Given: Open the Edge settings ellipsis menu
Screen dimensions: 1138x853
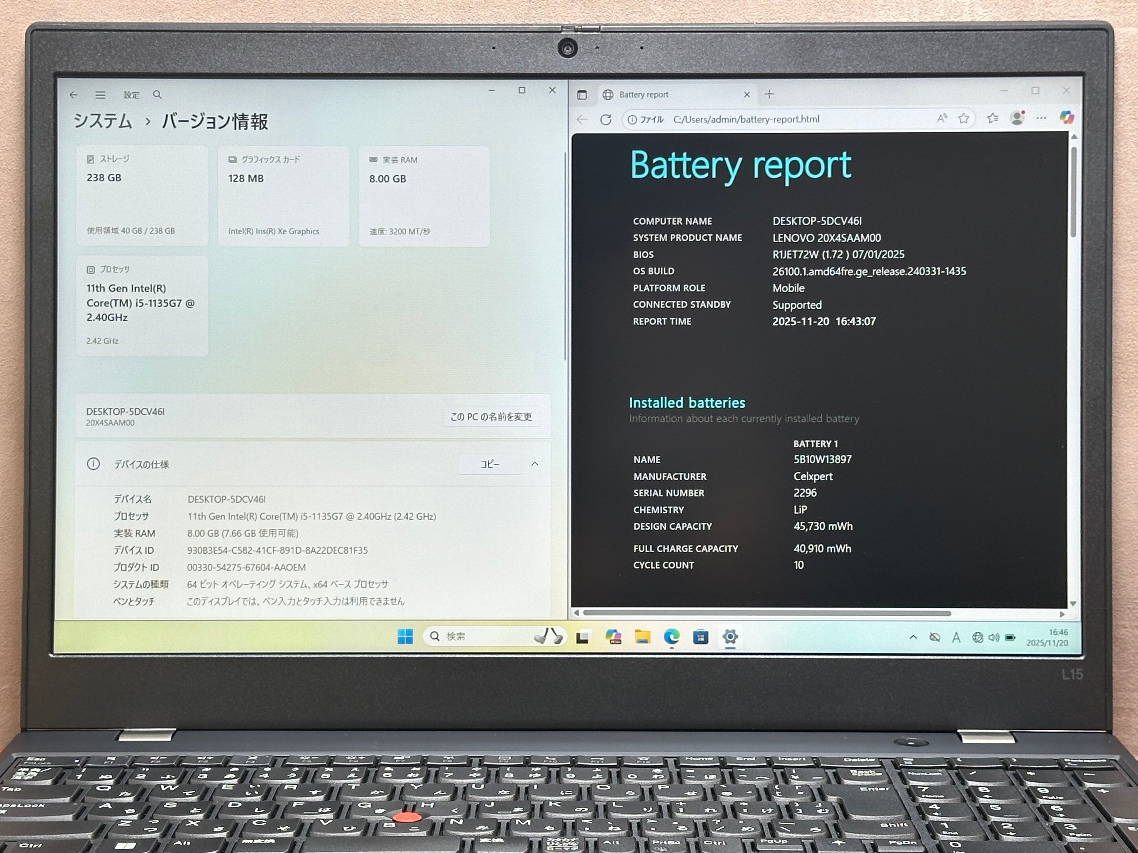Looking at the screenshot, I should point(1041,118).
